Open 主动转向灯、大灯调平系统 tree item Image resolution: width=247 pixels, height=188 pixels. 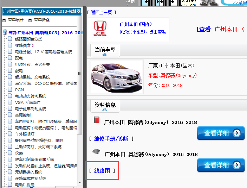coord(38,147)
